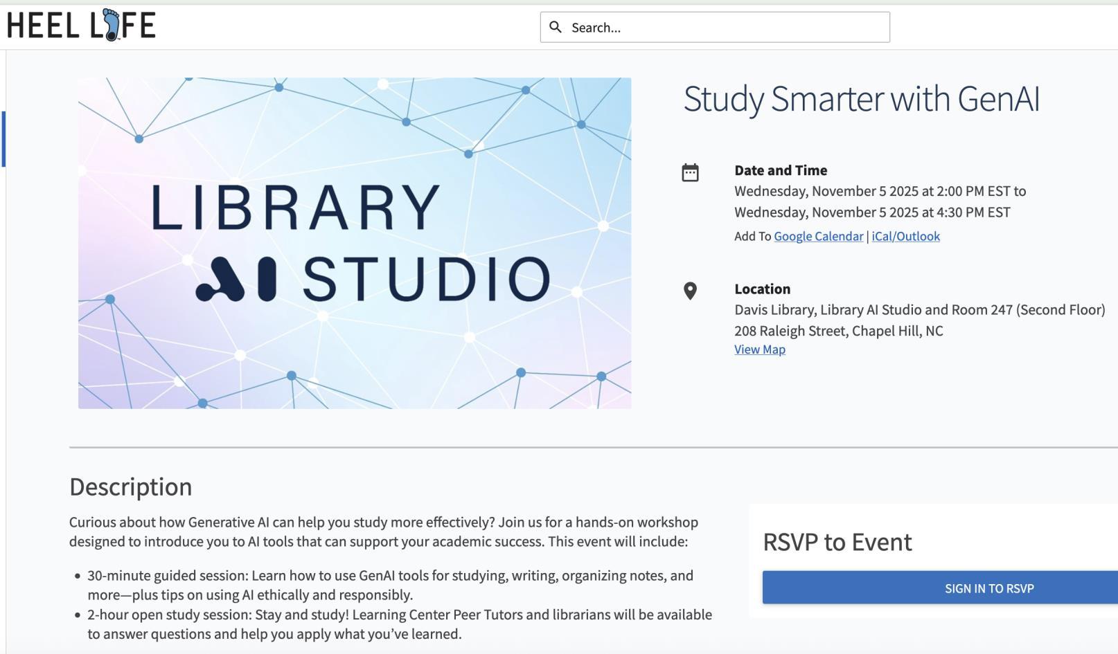The image size is (1118, 654).
Task: Click the Heel Life logo
Action: click(x=81, y=26)
